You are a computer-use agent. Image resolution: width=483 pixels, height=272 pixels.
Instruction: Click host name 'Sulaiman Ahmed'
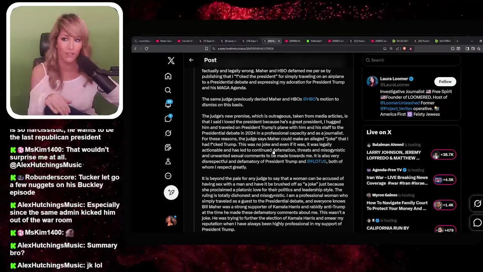[x=388, y=145]
